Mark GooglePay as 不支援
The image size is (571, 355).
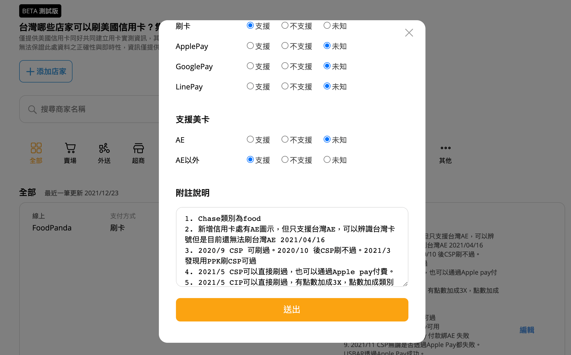pos(285,66)
